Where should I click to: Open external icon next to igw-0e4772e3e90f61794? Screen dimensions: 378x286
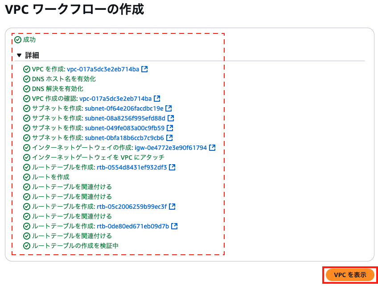click(212, 148)
